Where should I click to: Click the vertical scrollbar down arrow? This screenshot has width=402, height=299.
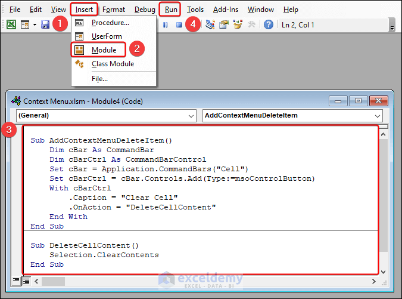coord(384,272)
